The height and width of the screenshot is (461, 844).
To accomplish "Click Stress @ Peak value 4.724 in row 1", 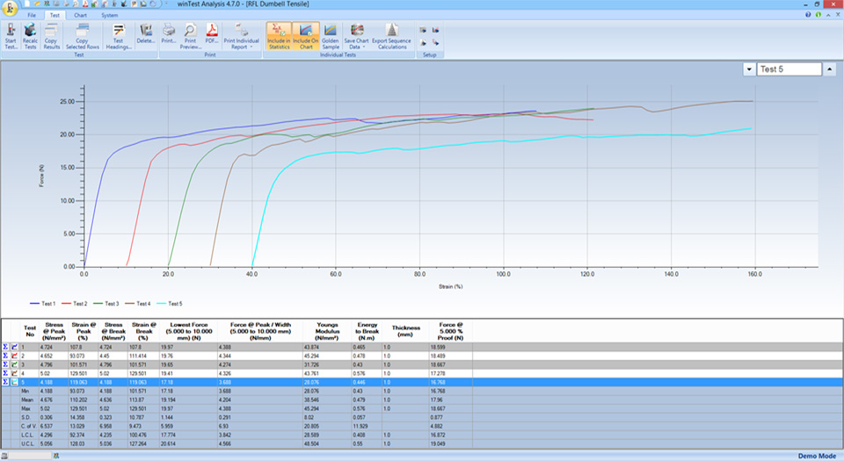I will tap(47, 347).
